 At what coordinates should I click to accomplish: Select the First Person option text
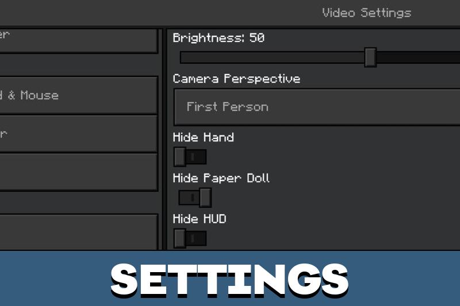[227, 107]
